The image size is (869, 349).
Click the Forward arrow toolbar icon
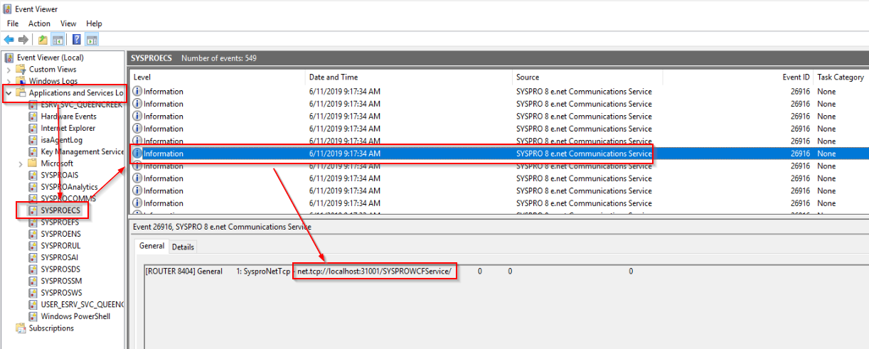(23, 40)
